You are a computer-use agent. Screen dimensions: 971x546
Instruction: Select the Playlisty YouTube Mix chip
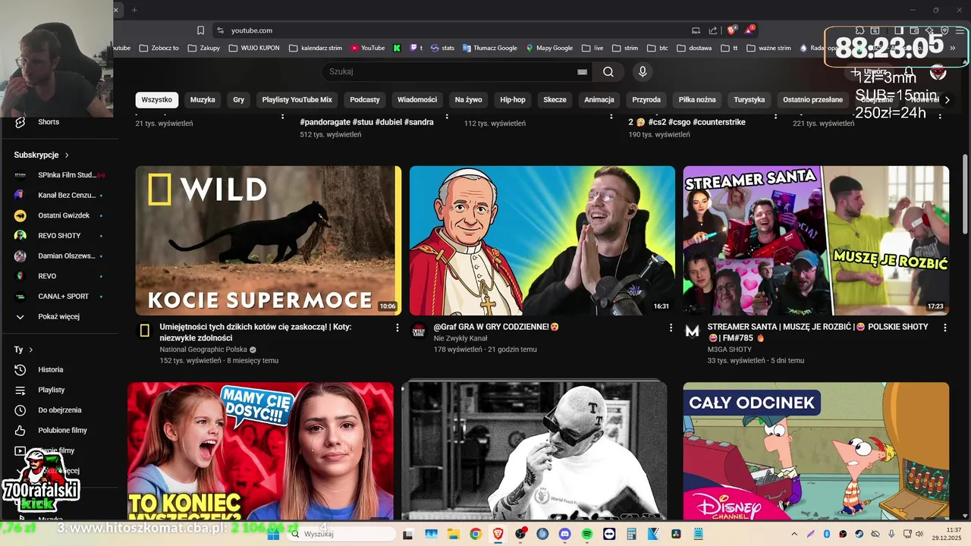[x=297, y=99]
